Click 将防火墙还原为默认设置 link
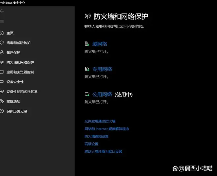 point(103,152)
